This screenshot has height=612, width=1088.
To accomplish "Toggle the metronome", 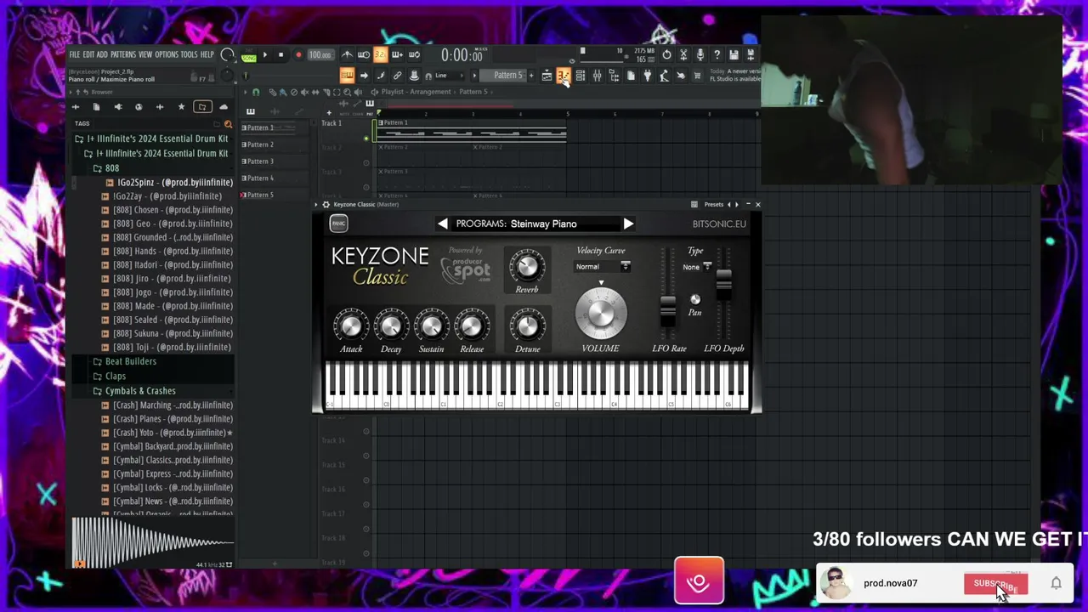I will coord(347,54).
